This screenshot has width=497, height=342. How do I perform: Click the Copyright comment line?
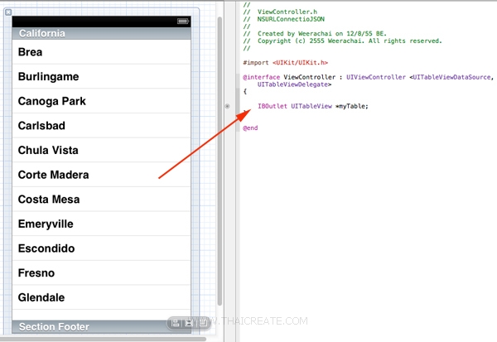[342, 41]
